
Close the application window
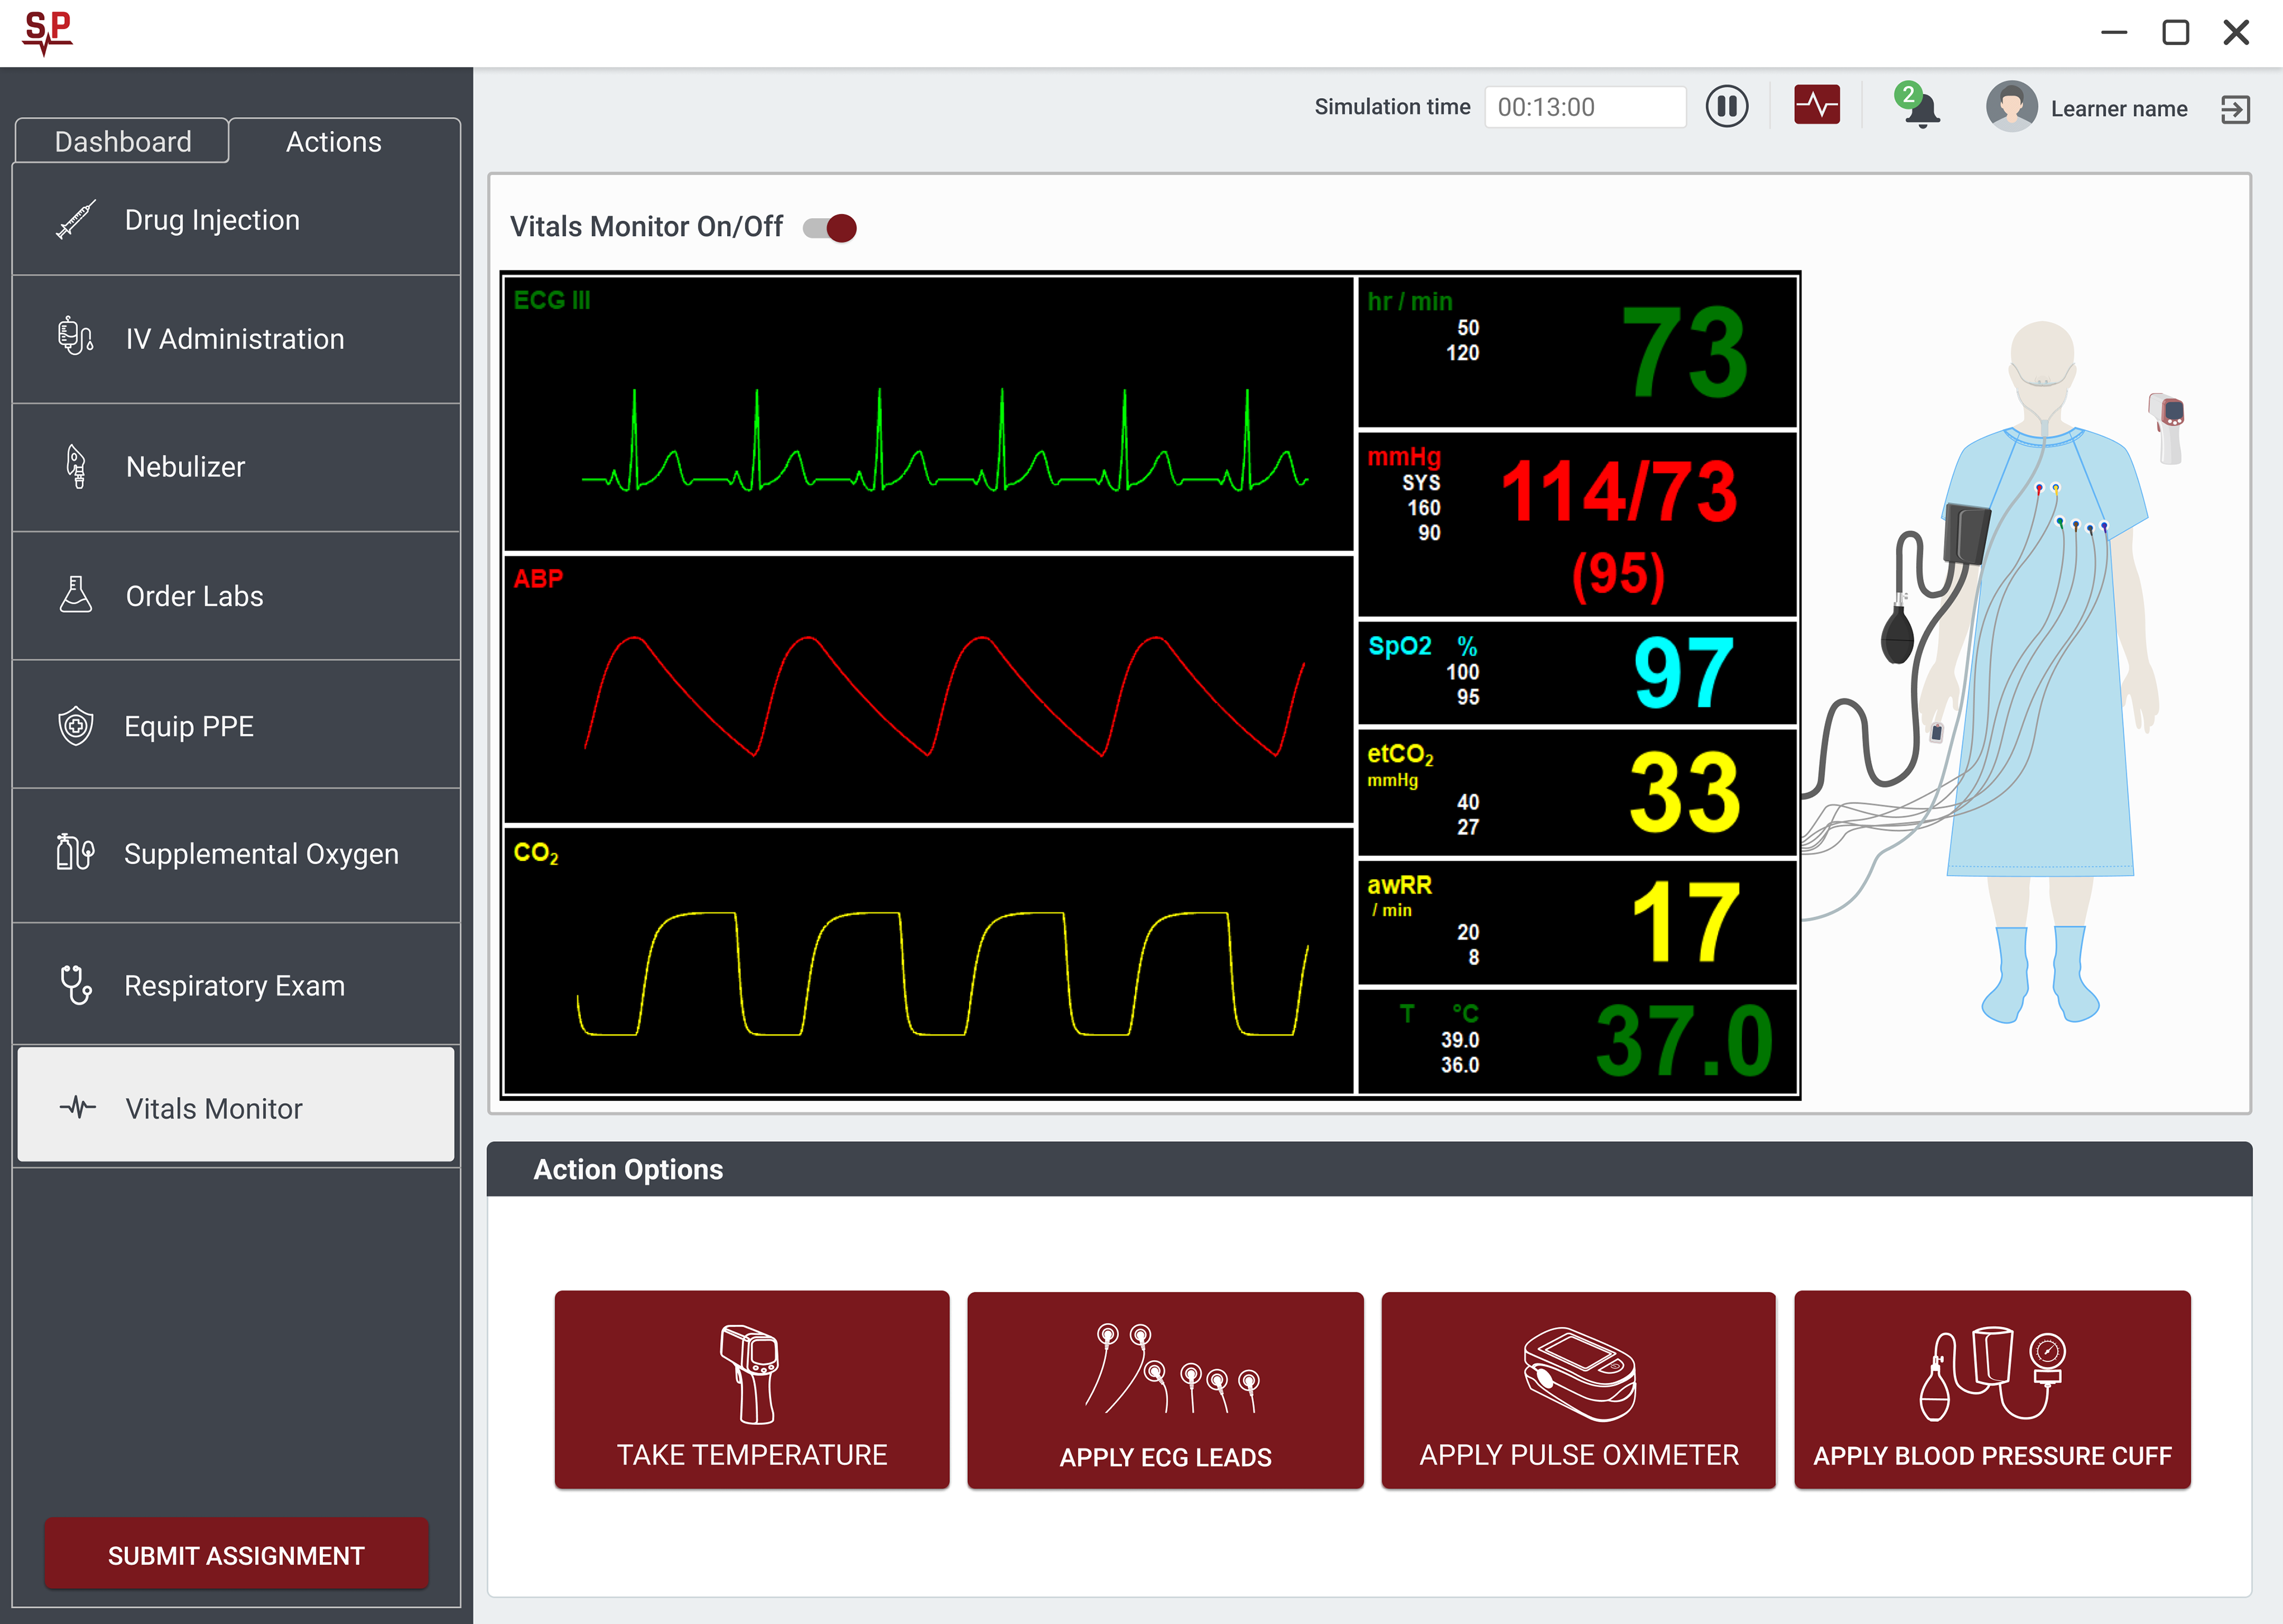click(x=2236, y=33)
